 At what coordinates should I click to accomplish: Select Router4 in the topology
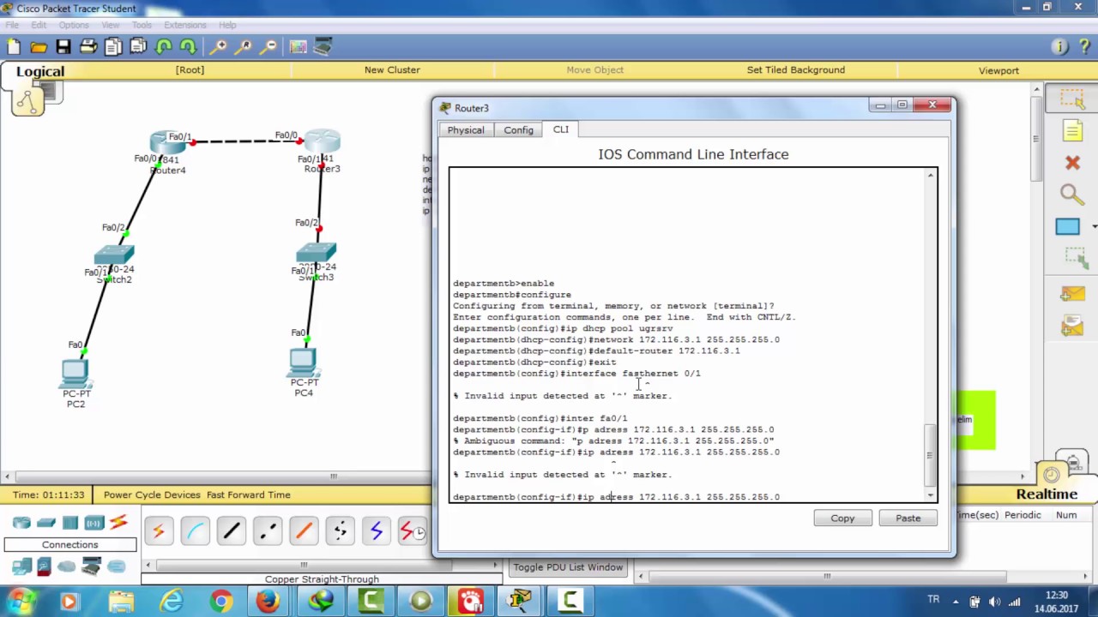tap(168, 144)
